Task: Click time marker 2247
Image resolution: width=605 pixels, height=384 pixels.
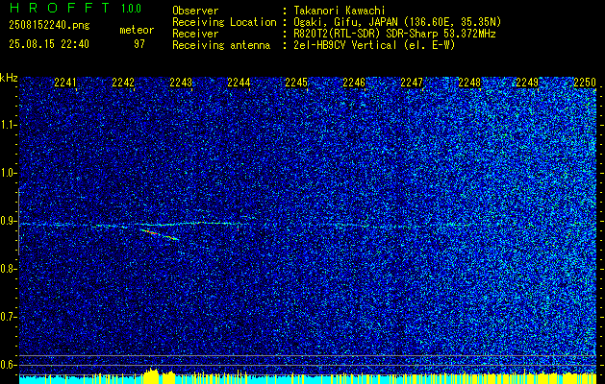Action: click(x=412, y=83)
